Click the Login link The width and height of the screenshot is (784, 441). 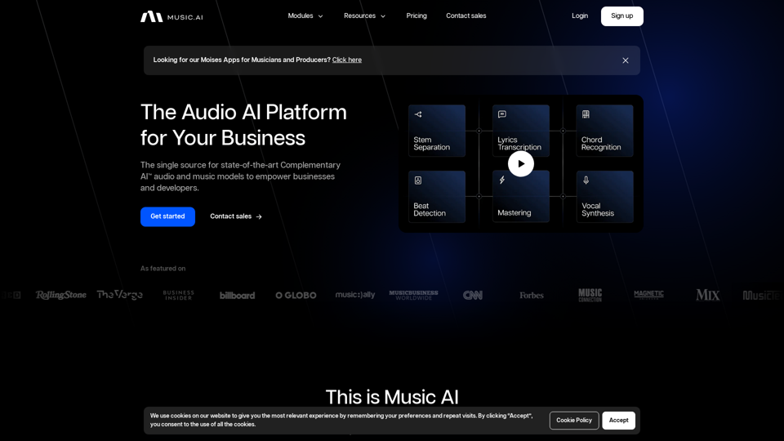pyautogui.click(x=580, y=16)
